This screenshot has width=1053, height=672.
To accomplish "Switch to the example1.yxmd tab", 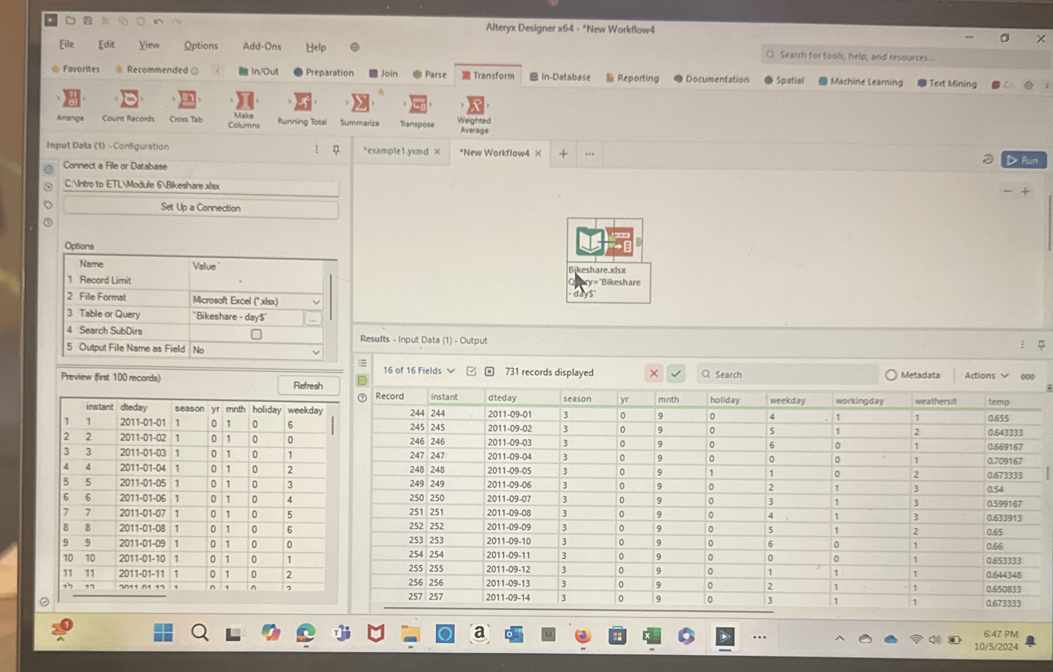I will tap(396, 151).
